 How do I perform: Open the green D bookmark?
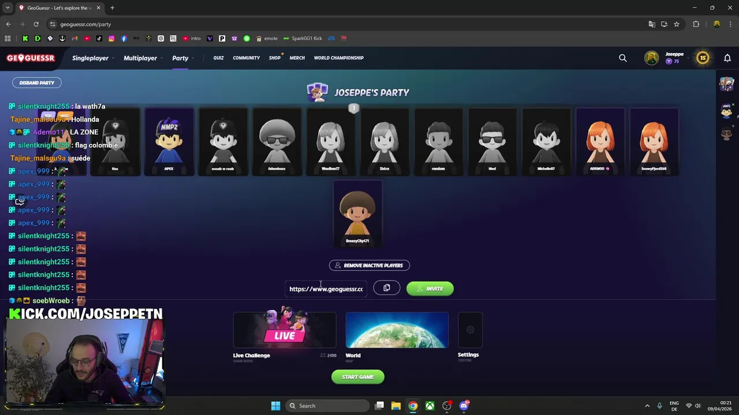[38, 39]
